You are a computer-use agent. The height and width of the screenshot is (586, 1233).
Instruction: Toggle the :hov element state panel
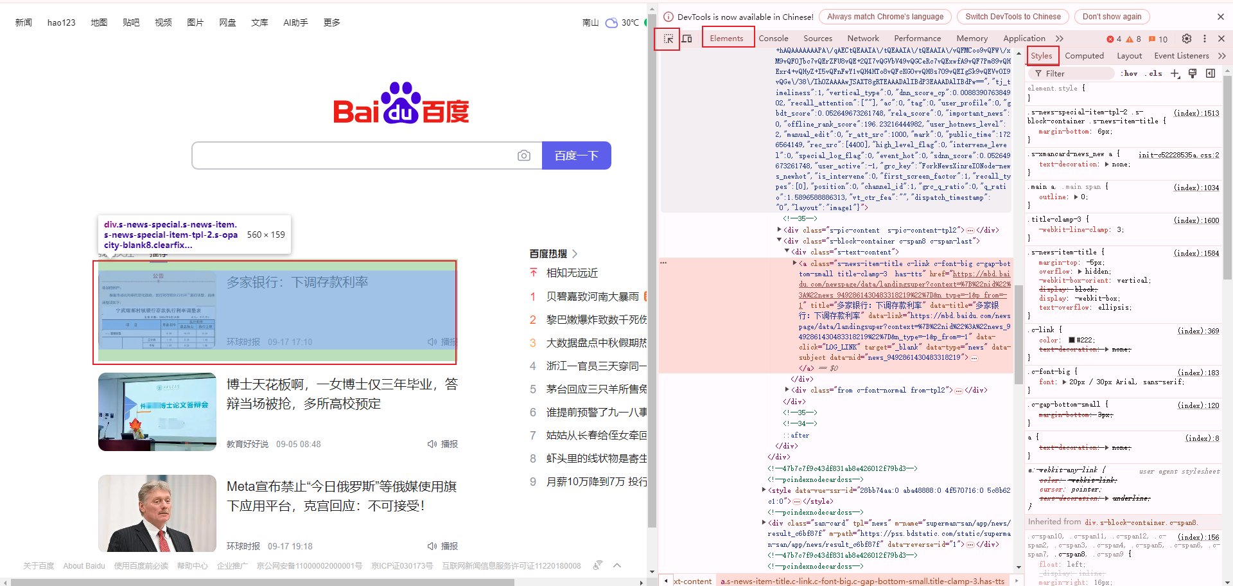pos(1130,73)
